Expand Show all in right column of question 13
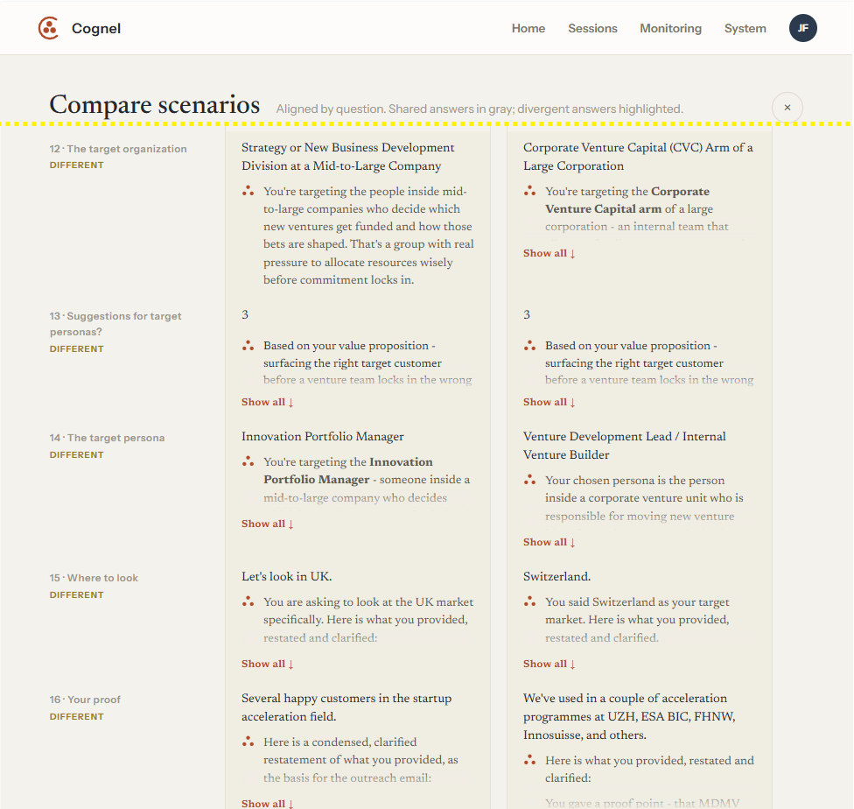The width and height of the screenshot is (854, 809). point(549,402)
